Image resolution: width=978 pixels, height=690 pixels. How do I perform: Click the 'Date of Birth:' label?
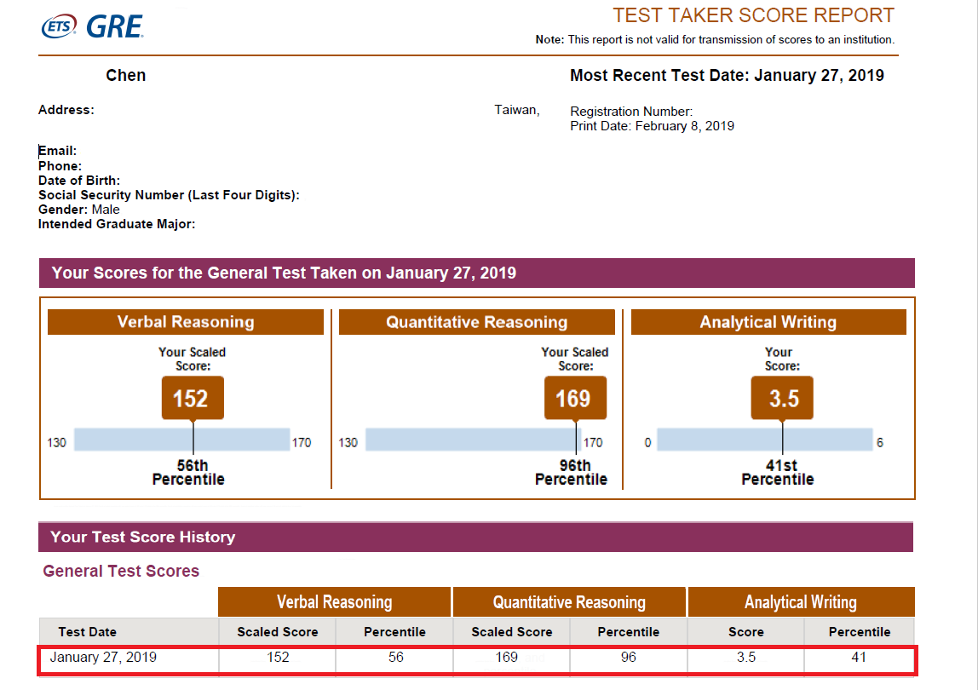pyautogui.click(x=79, y=181)
